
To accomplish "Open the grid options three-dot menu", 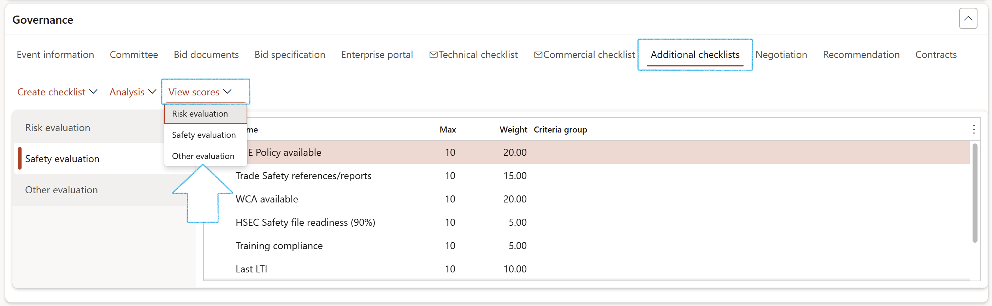I will (x=974, y=129).
